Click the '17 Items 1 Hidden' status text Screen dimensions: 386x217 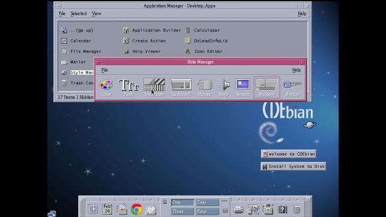(75, 97)
